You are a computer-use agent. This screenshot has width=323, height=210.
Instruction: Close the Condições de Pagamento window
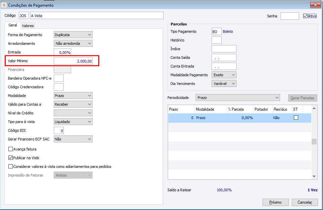point(315,5)
